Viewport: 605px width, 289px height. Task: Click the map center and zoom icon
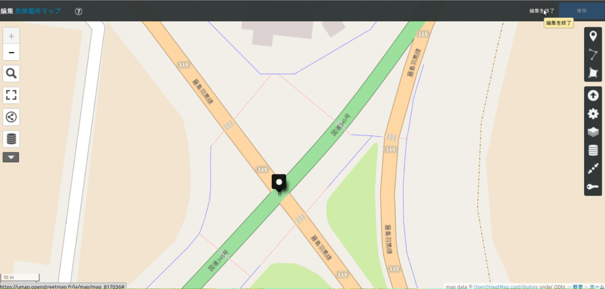tap(593, 168)
